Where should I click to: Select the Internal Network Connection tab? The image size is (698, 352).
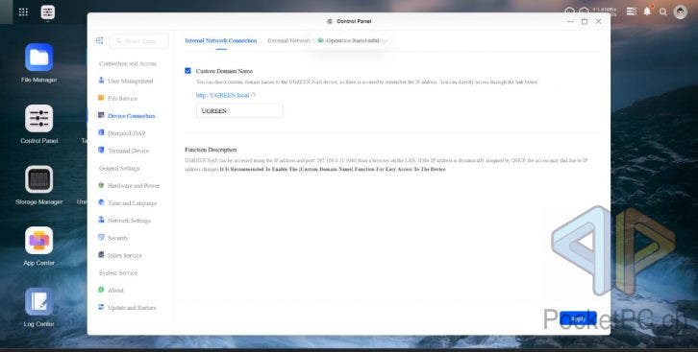click(x=221, y=40)
